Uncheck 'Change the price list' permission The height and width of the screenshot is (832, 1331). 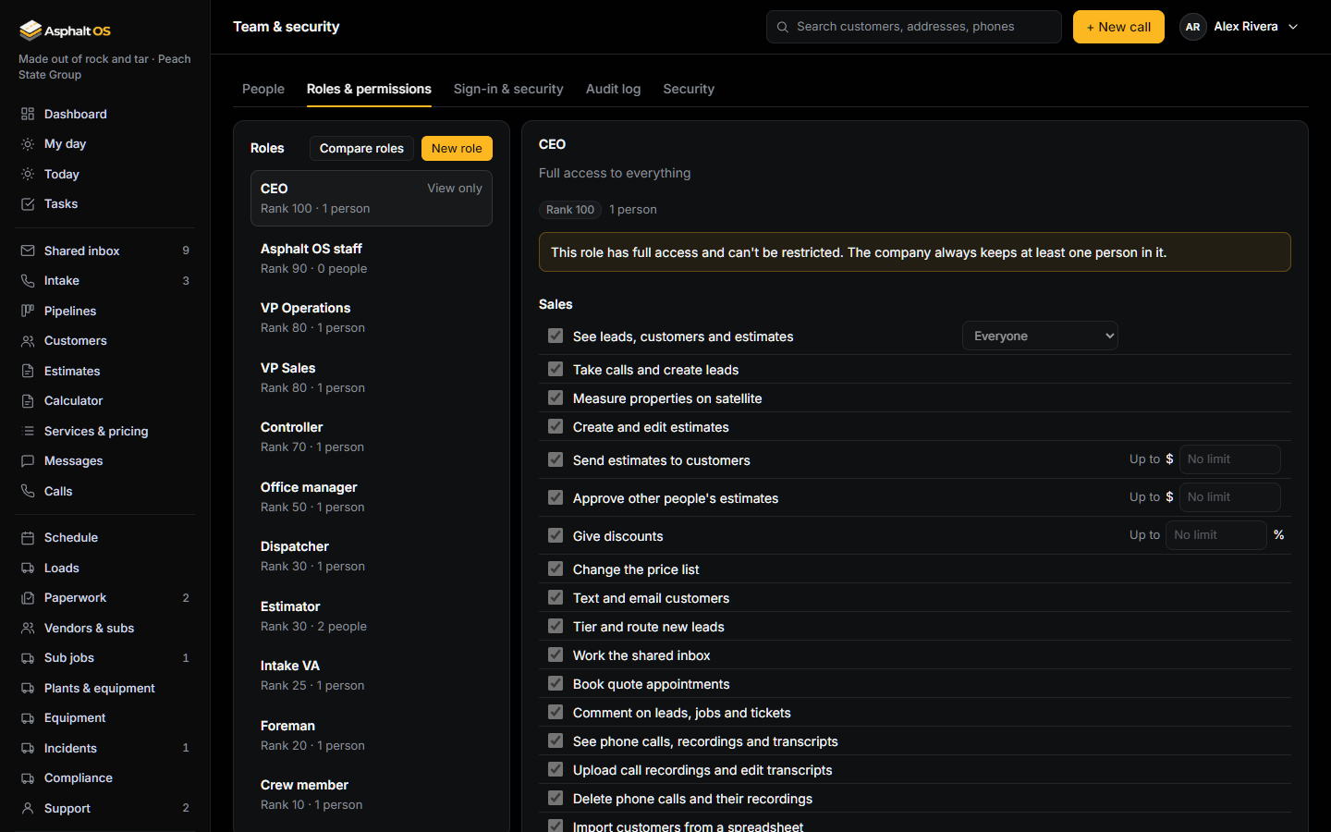(x=556, y=569)
